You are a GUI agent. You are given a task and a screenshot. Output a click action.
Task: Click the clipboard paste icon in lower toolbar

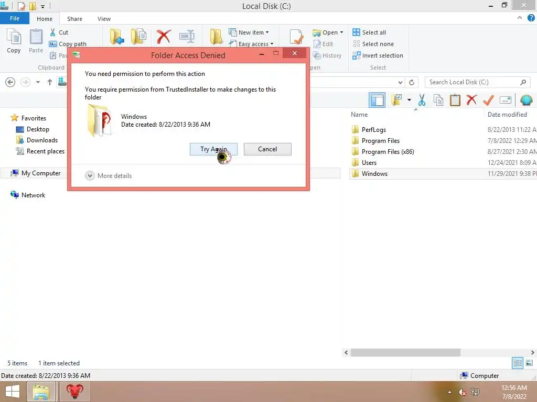(x=455, y=100)
